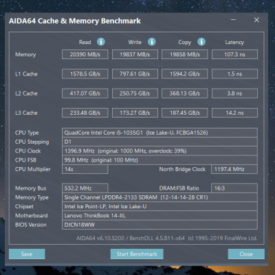Select the Memory write value 19837 MB/s
This screenshot has height=275, width=275.
135,54
